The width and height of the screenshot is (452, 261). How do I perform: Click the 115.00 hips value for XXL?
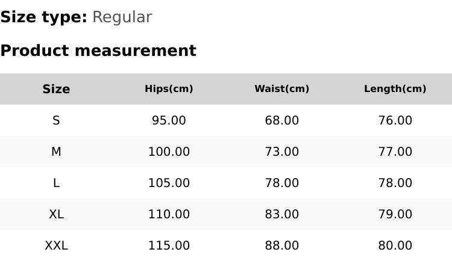(x=169, y=245)
